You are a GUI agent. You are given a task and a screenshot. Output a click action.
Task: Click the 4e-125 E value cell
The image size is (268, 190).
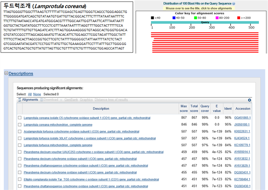click(x=217, y=152)
